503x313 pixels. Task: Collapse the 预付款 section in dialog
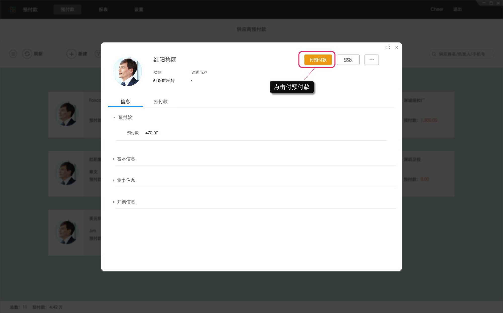tap(114, 118)
